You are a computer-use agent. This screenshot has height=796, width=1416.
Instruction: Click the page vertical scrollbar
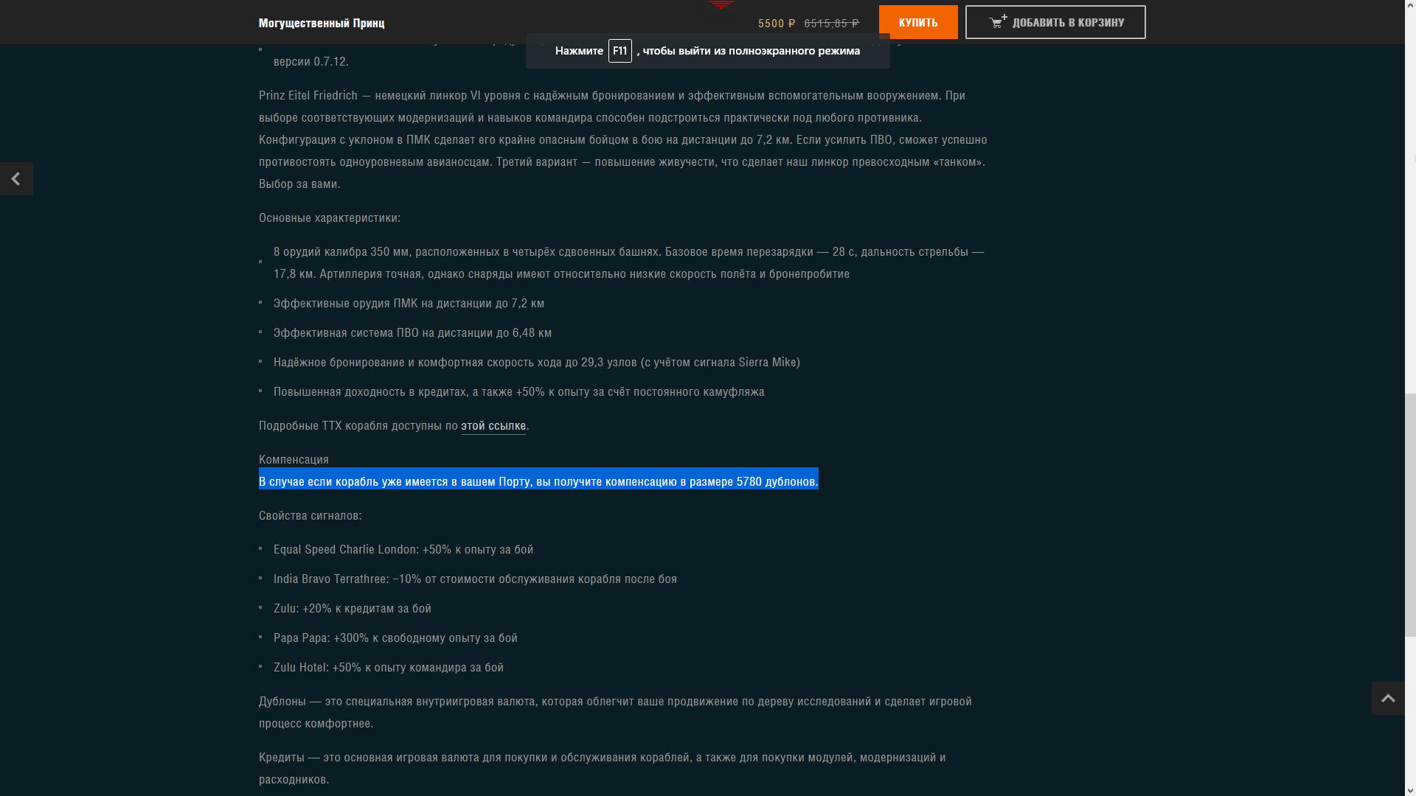1411,514
